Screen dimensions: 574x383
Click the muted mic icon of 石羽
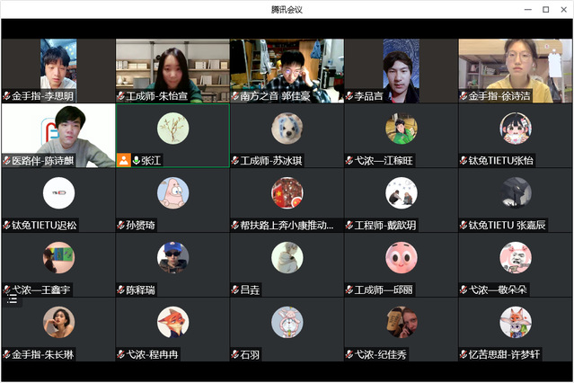point(235,354)
